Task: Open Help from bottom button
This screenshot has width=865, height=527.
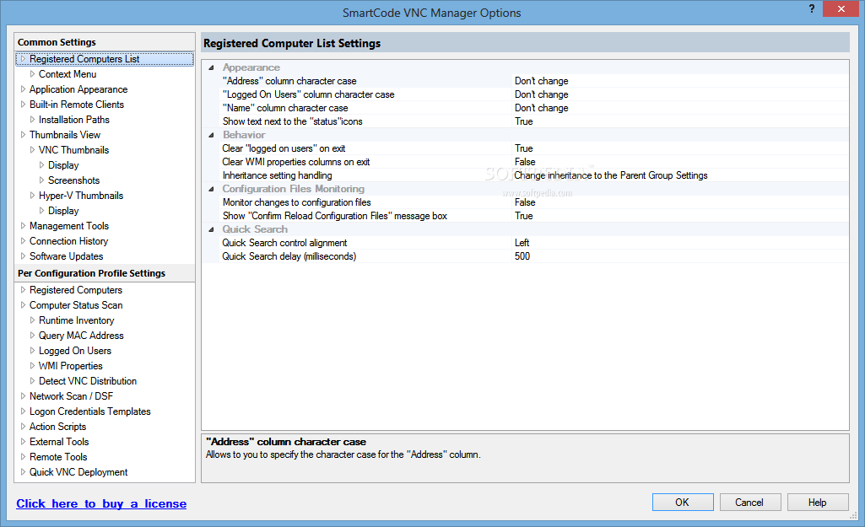Action: point(818,503)
